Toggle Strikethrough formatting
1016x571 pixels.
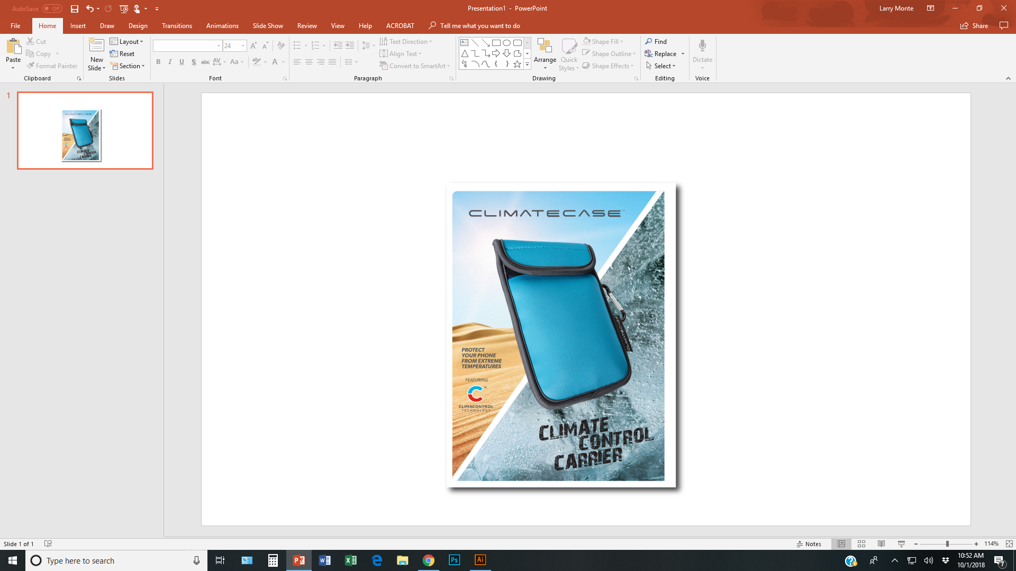click(x=205, y=62)
